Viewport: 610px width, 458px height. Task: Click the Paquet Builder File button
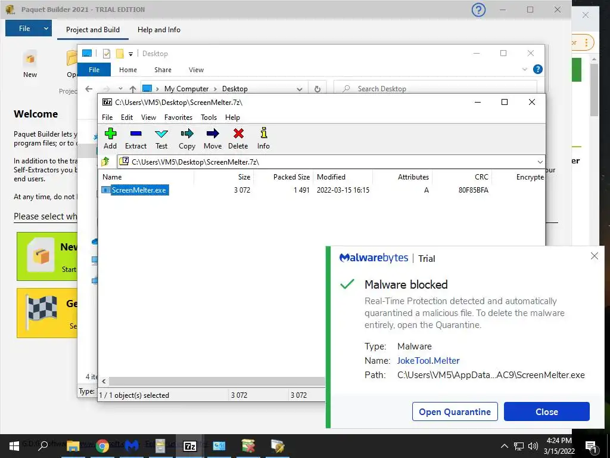click(24, 29)
